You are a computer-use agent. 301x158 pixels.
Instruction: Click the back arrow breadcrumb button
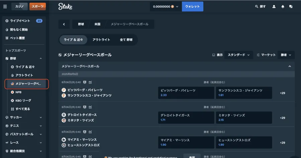coord(64,24)
